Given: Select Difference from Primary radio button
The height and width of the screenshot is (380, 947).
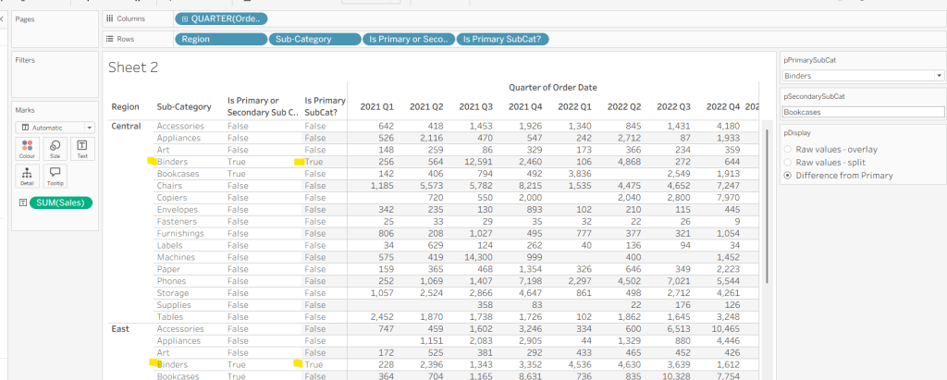Looking at the screenshot, I should coord(788,175).
